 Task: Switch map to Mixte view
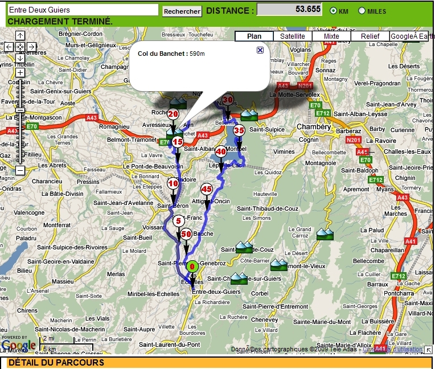click(331, 36)
